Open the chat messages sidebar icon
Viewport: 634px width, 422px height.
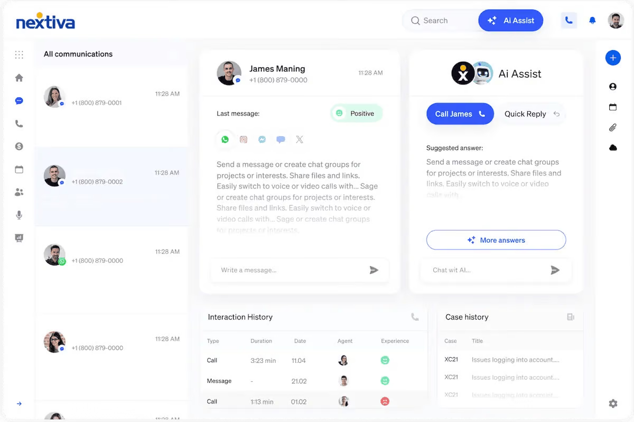click(19, 101)
